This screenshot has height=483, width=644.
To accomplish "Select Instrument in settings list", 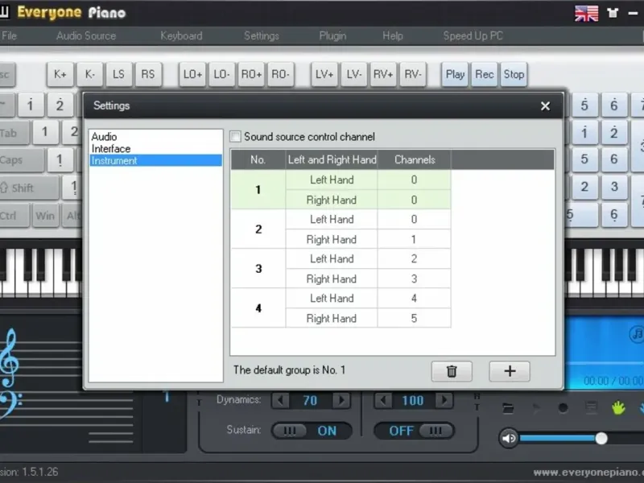I will point(155,160).
